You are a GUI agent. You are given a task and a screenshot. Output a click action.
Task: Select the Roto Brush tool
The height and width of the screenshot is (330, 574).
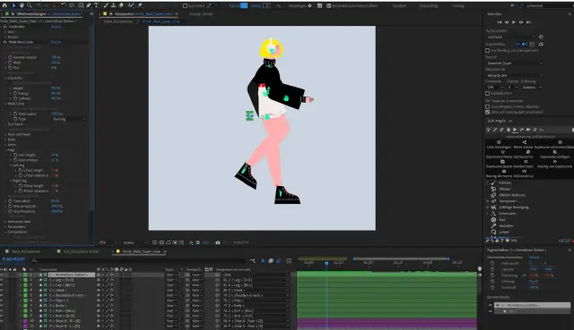[x=131, y=5]
